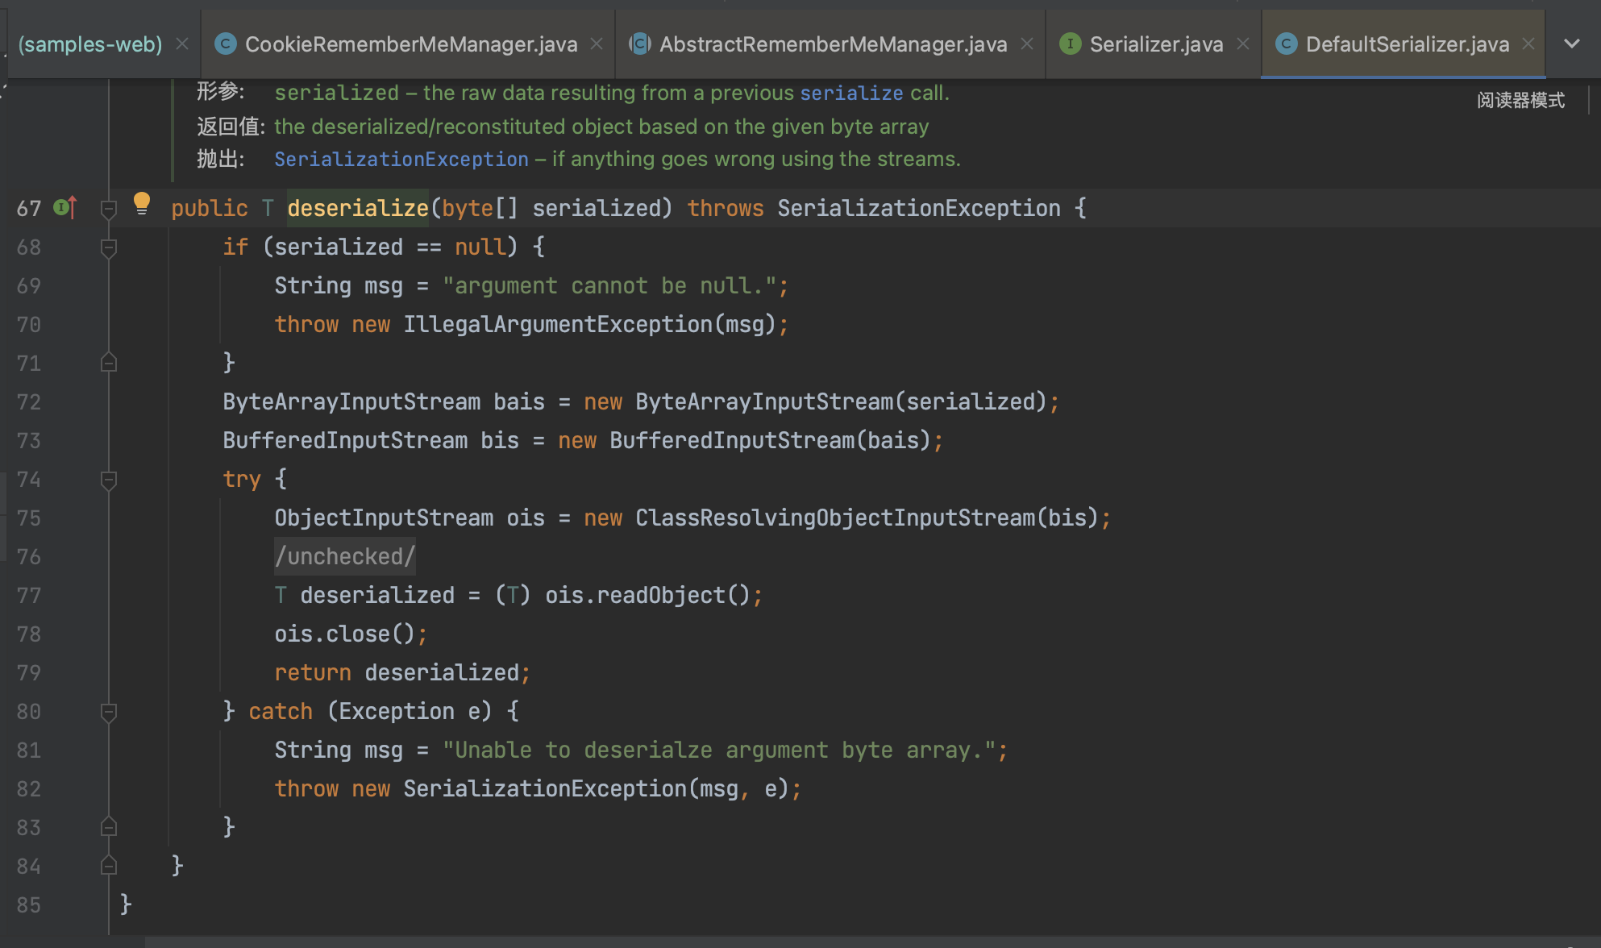Viewport: 1601px width, 948px height.
Task: Click ois.close() on line 78
Action: pos(344,634)
